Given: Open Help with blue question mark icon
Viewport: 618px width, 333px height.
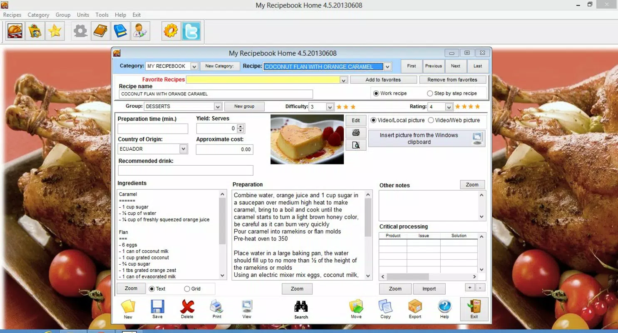Looking at the screenshot, I should point(444,310).
